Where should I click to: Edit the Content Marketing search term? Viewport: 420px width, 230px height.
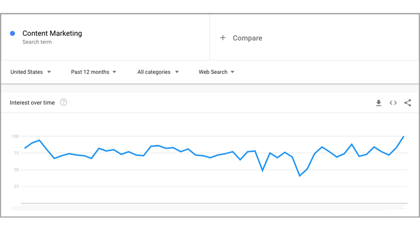point(52,34)
